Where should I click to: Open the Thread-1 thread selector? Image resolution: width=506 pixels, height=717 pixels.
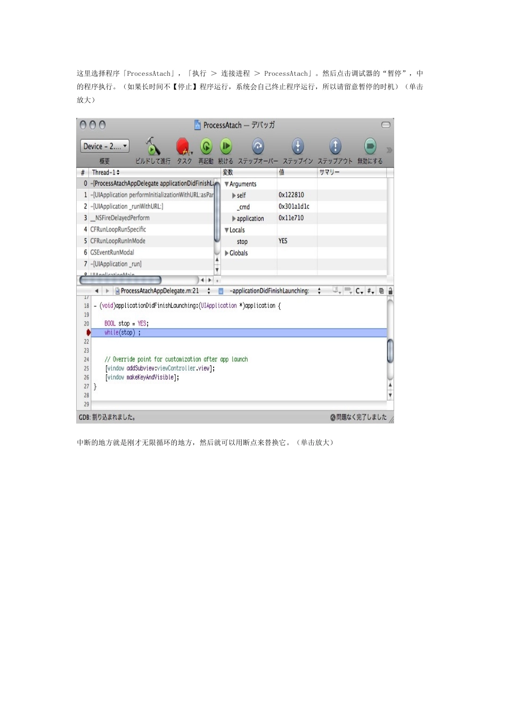105,172
